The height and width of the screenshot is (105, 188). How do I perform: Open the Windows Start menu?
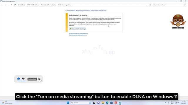pos(68,103)
